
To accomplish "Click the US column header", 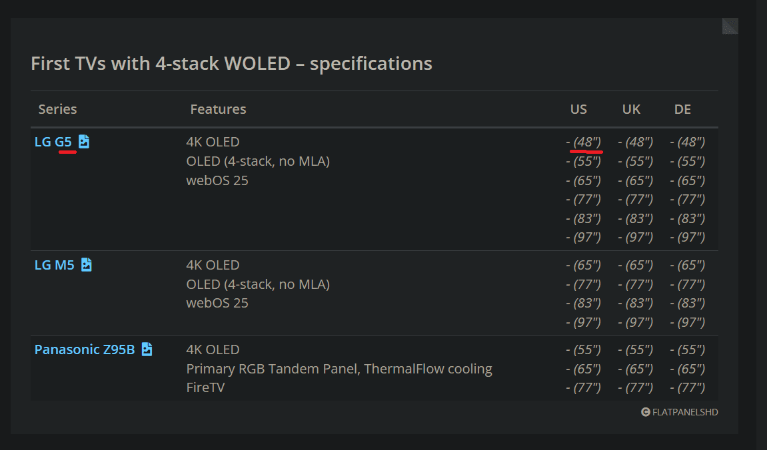I will [x=578, y=109].
